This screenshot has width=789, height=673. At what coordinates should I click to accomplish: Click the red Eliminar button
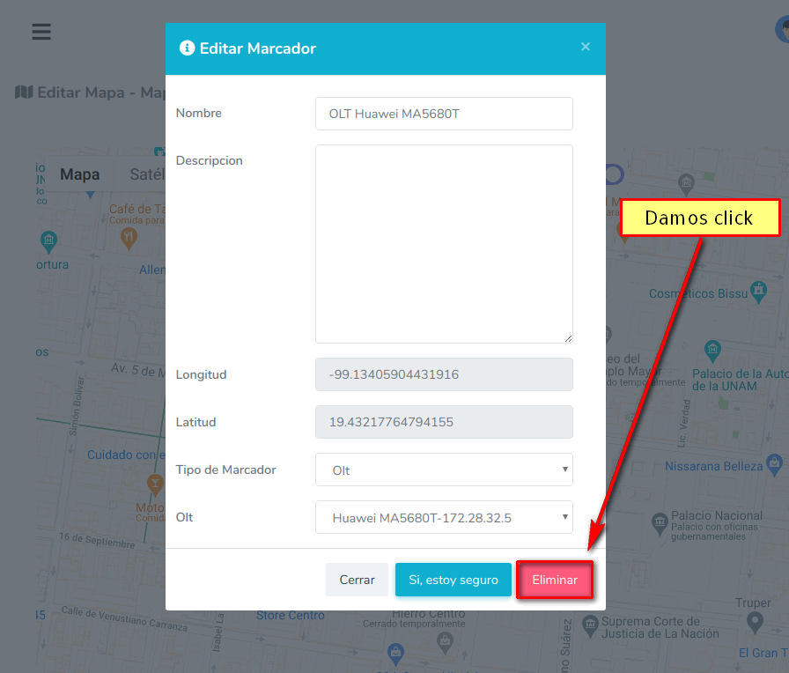(x=555, y=580)
